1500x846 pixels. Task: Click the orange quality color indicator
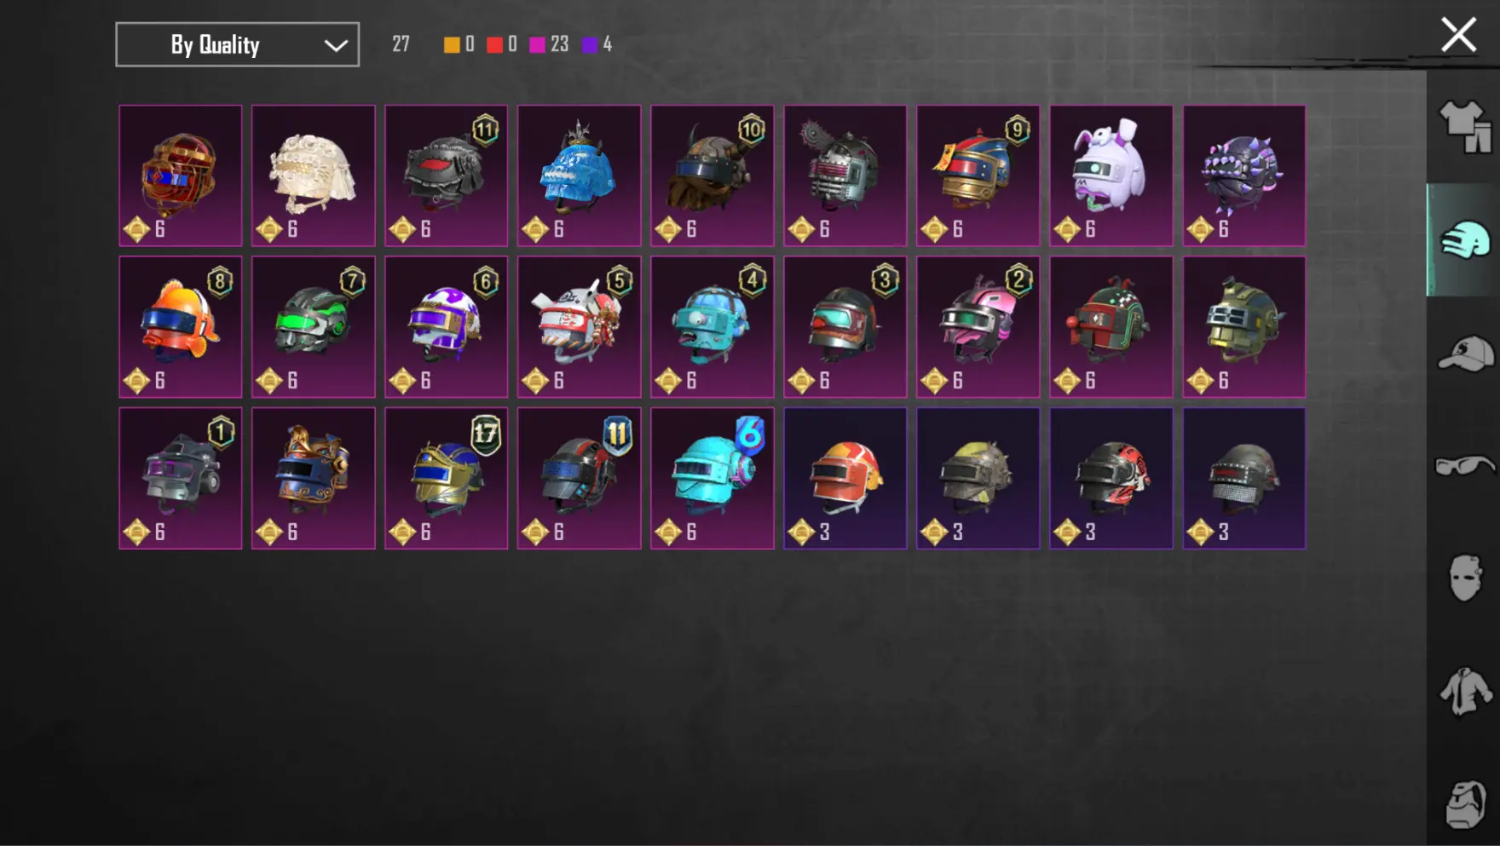click(x=452, y=44)
